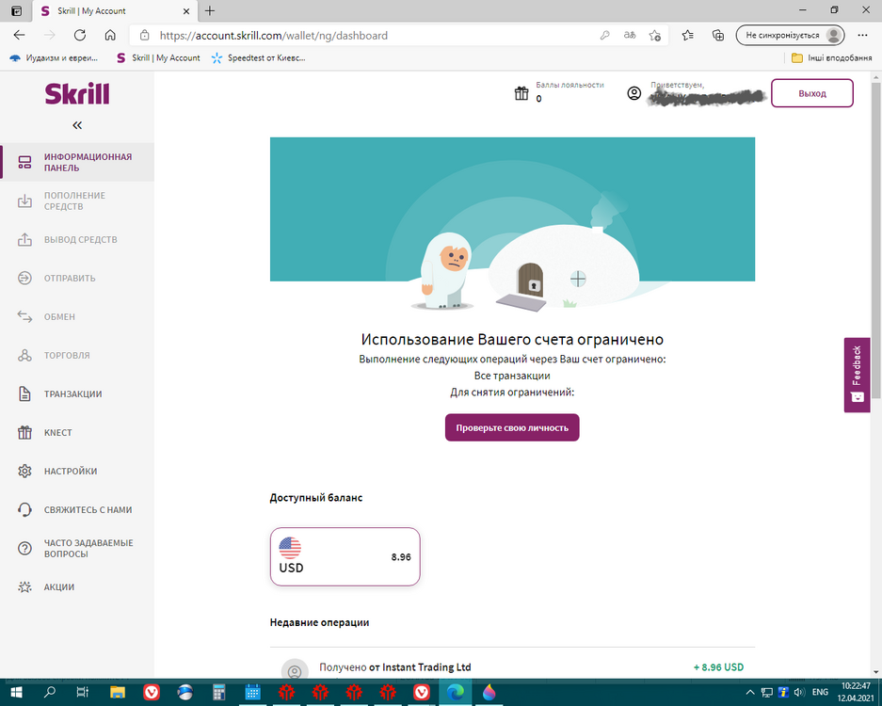Click the browser back arrow
Screen dimensions: 882x706
coord(19,35)
